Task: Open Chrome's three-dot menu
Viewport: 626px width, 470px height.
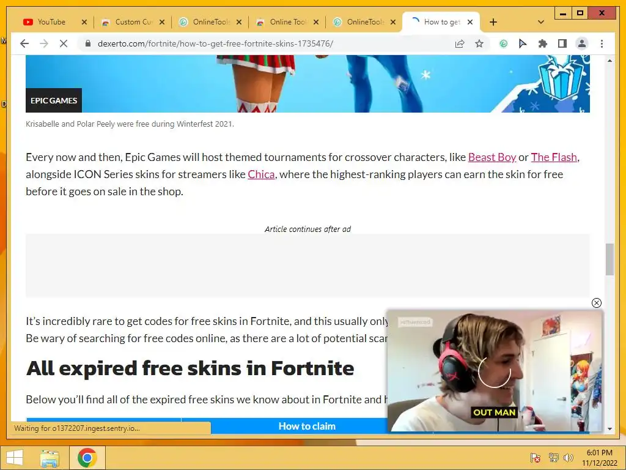Action: coord(602,43)
